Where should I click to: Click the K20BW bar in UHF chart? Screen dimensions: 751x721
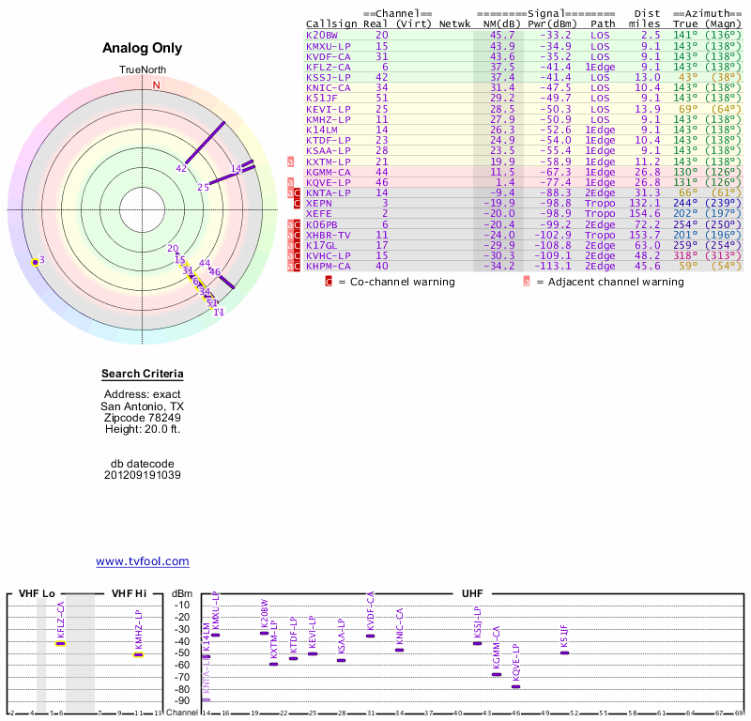[x=265, y=633]
